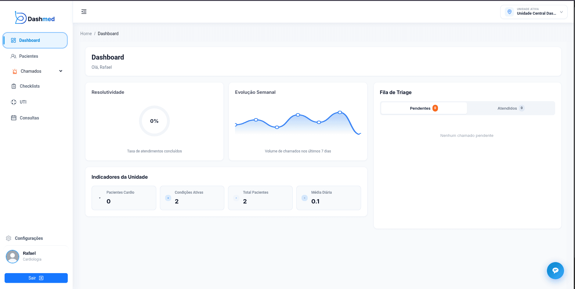
Task: Click the 'Fila de Triage' heading
Action: [x=396, y=92]
